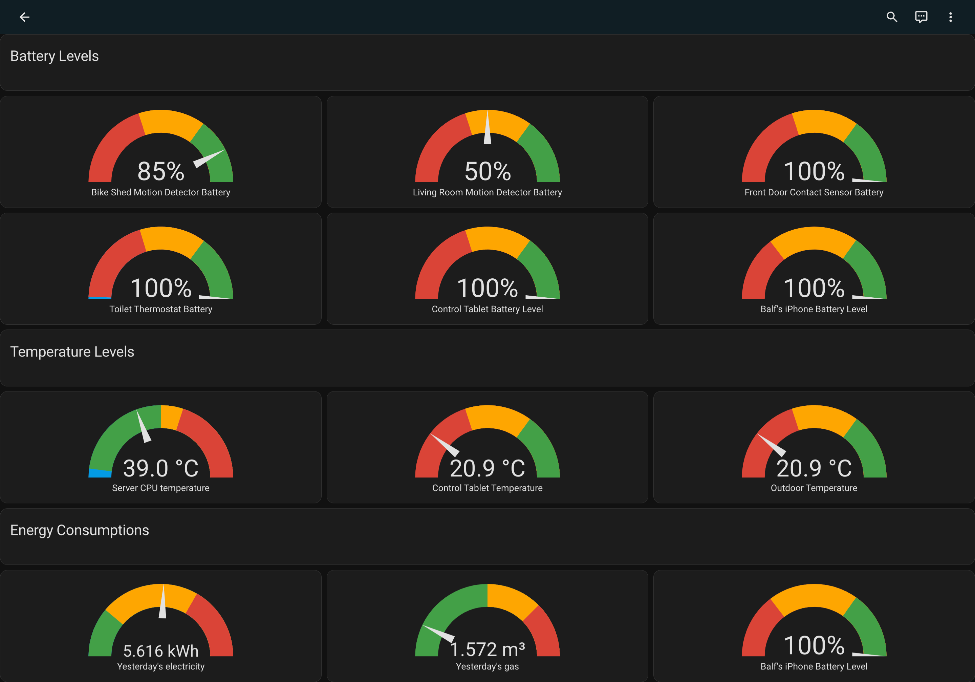
Task: Click Yesterday's gas gauge card
Action: point(487,625)
